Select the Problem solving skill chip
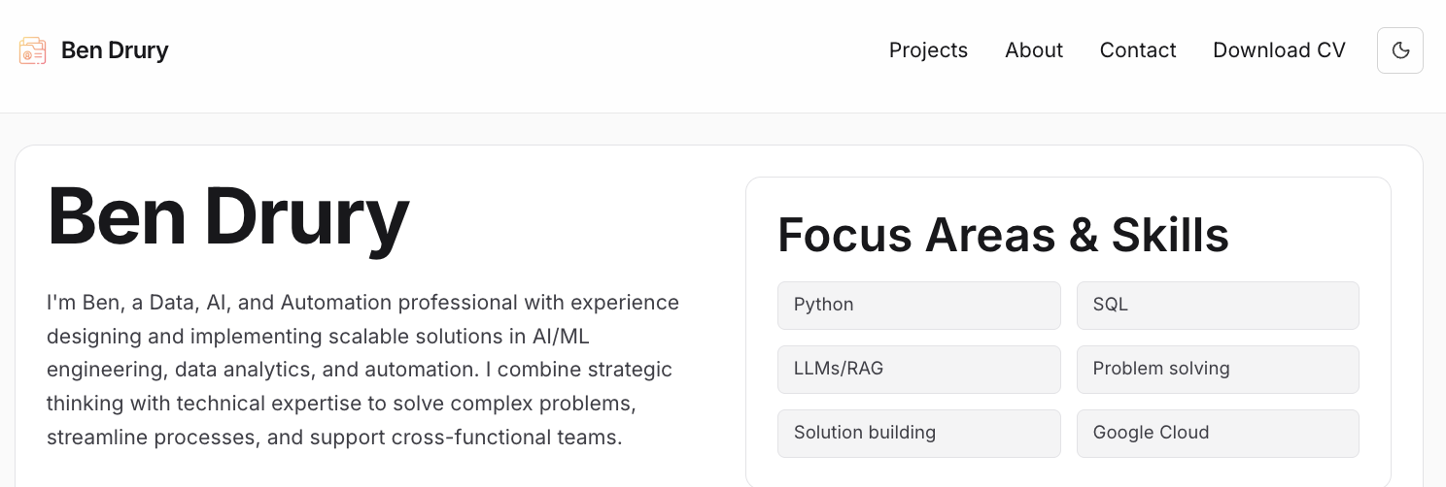 (x=1217, y=370)
